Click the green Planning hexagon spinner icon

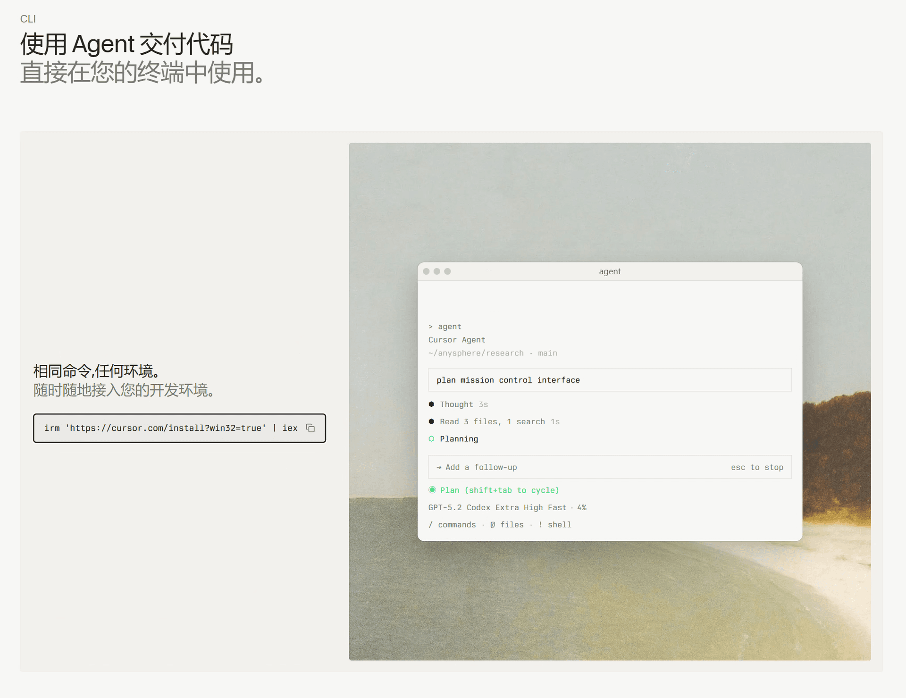432,438
